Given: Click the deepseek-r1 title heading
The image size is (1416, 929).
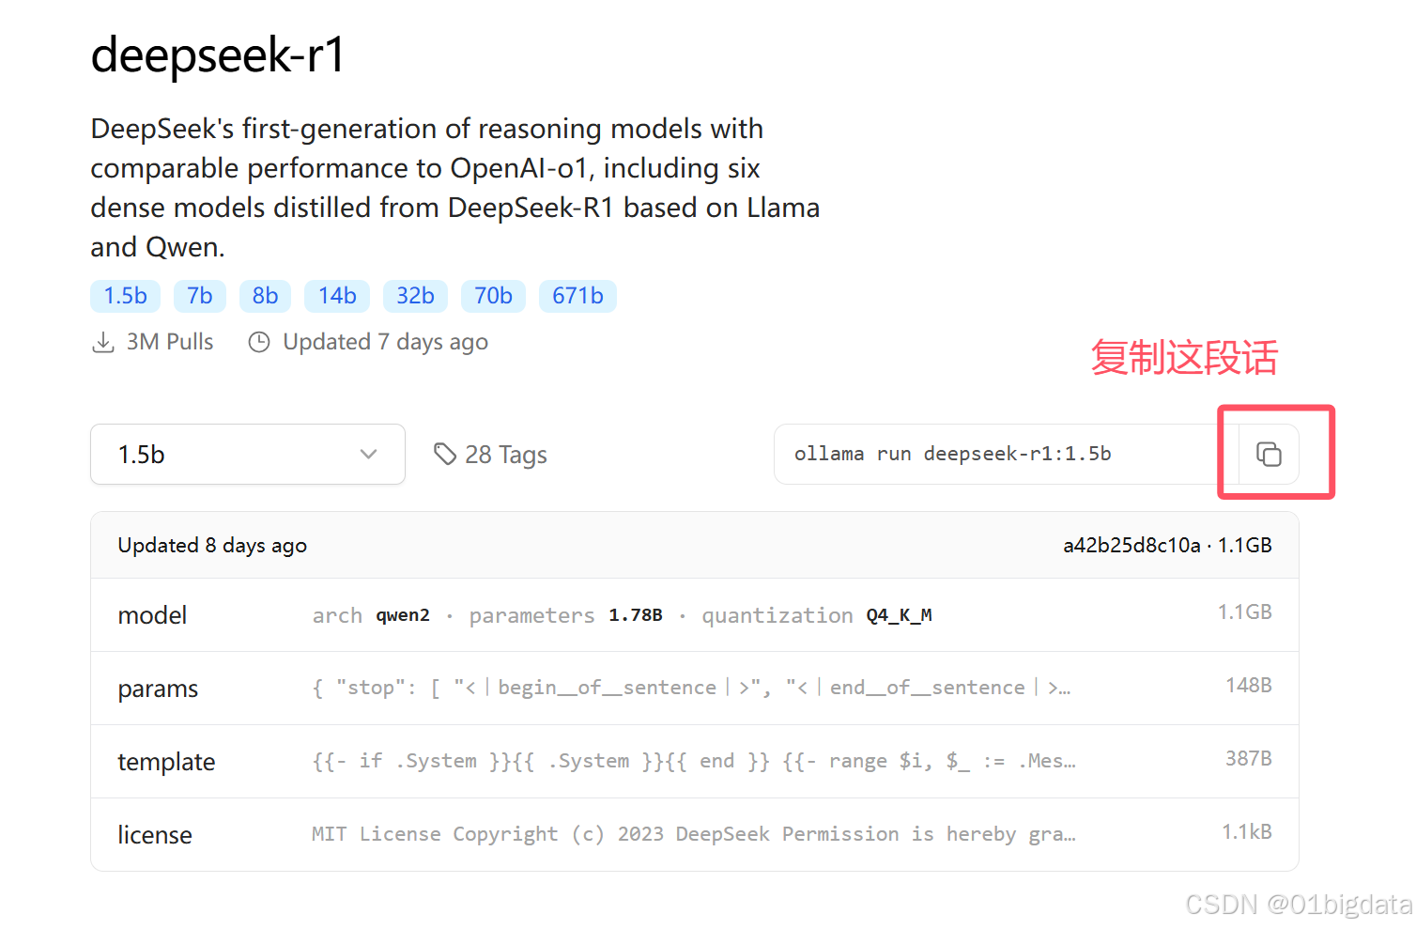Looking at the screenshot, I should pyautogui.click(x=218, y=56).
